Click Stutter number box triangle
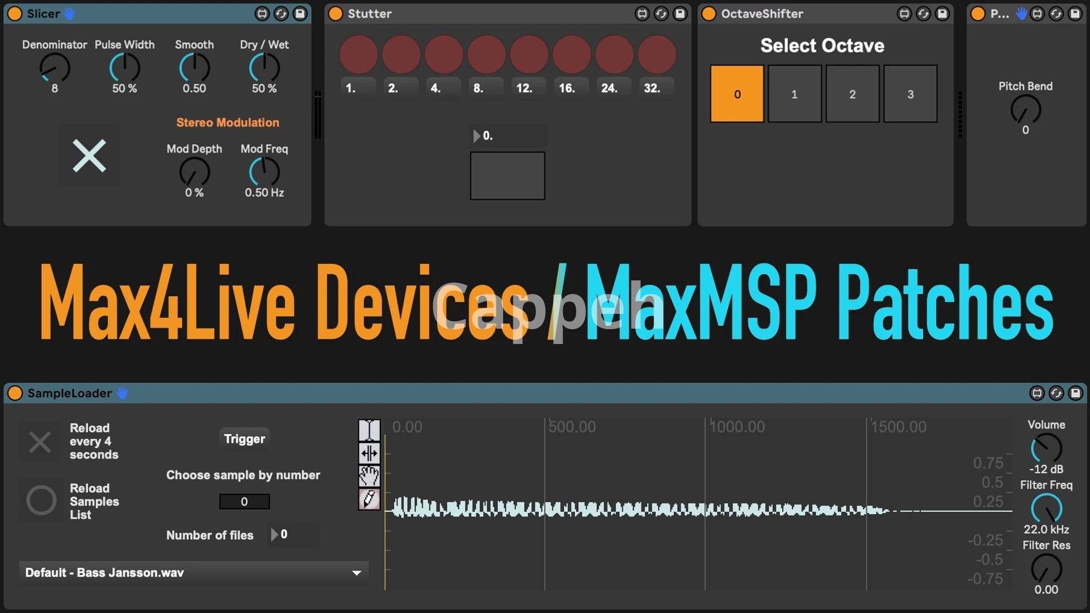 coord(477,136)
